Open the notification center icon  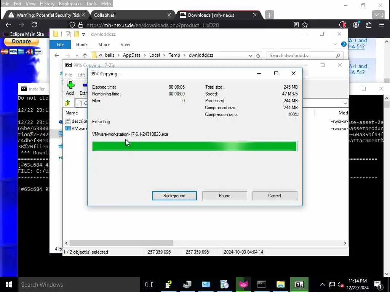click(377, 285)
